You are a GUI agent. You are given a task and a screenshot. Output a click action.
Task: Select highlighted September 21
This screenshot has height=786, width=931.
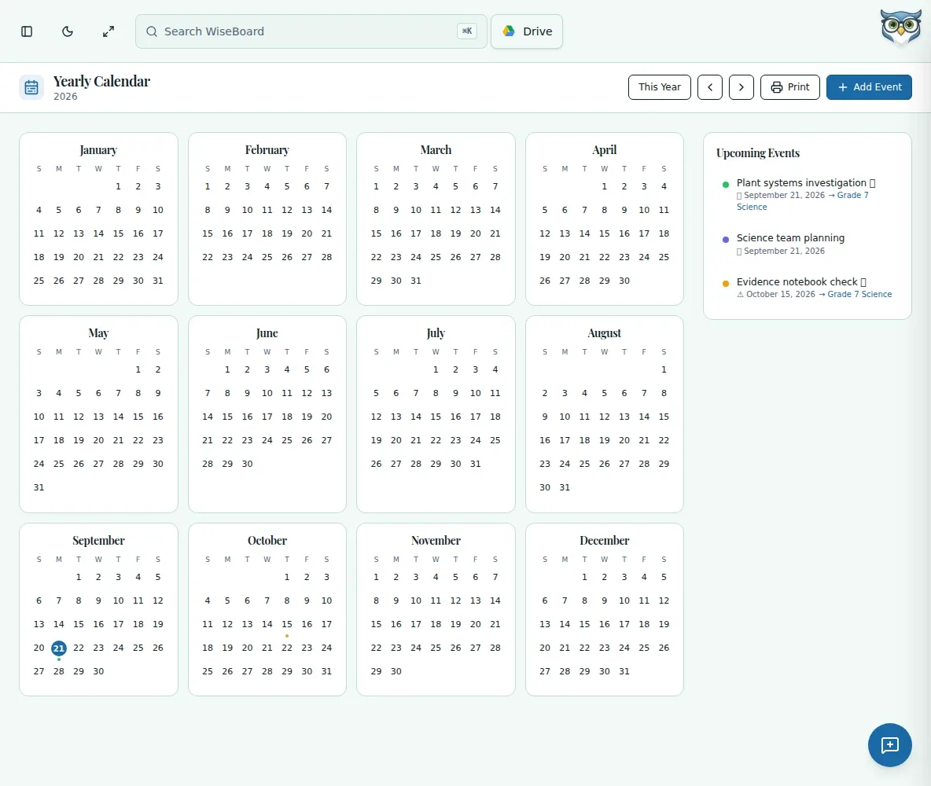(x=59, y=648)
